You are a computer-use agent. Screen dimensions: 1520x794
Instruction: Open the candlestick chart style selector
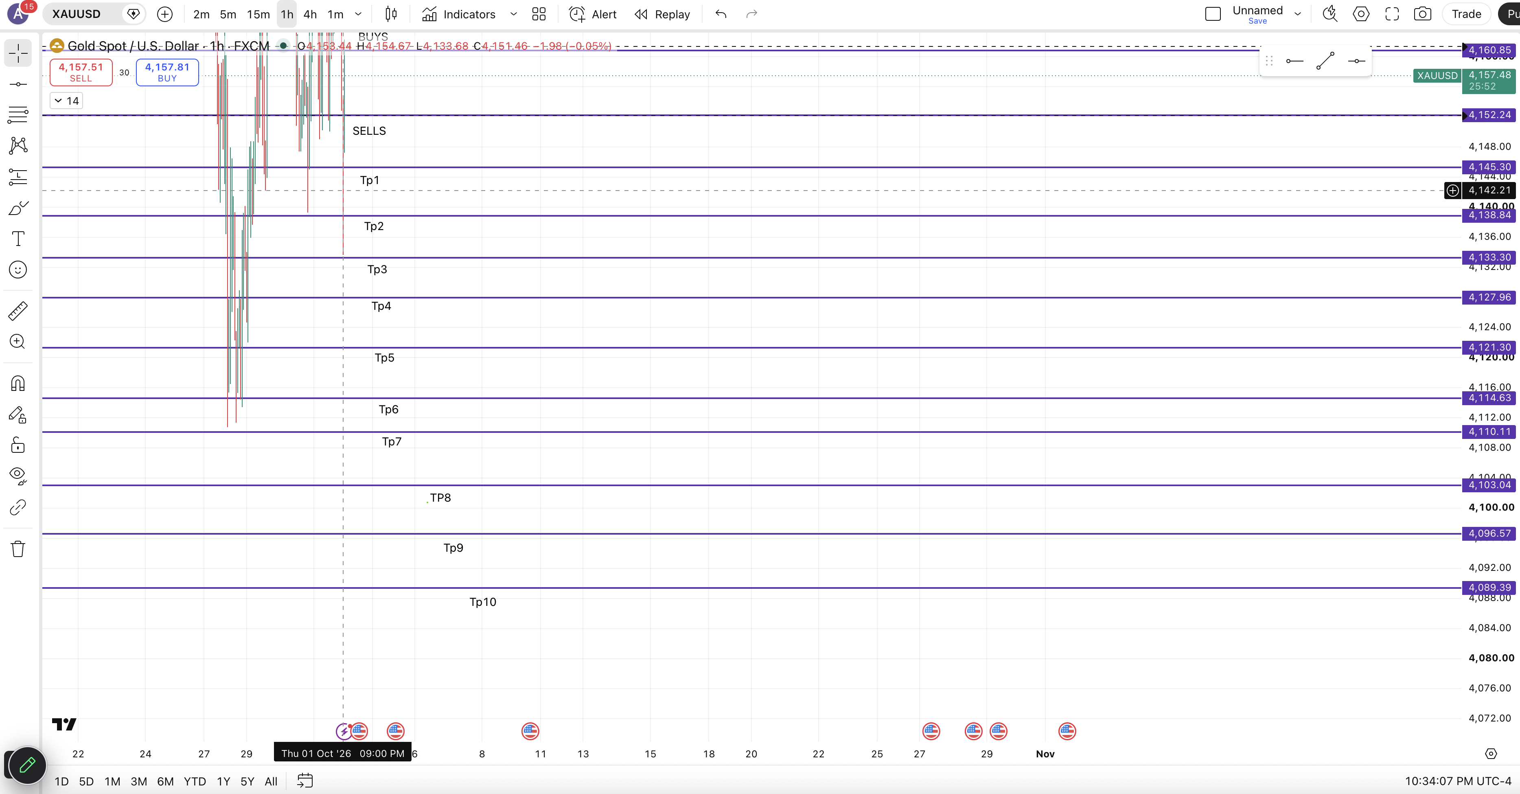(391, 14)
